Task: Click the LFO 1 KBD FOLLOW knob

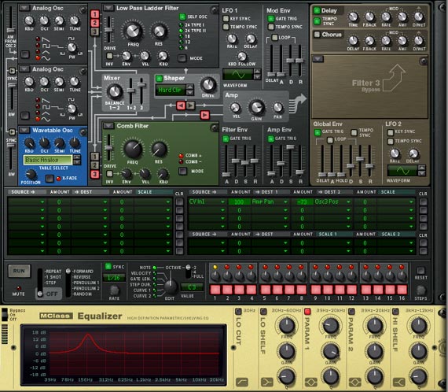Action: [242, 56]
